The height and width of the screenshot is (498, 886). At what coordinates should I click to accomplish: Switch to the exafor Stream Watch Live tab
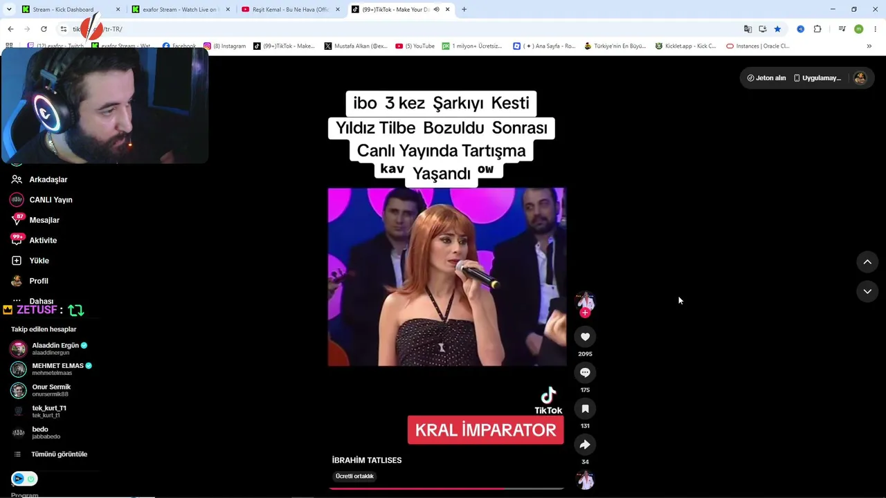click(x=180, y=10)
